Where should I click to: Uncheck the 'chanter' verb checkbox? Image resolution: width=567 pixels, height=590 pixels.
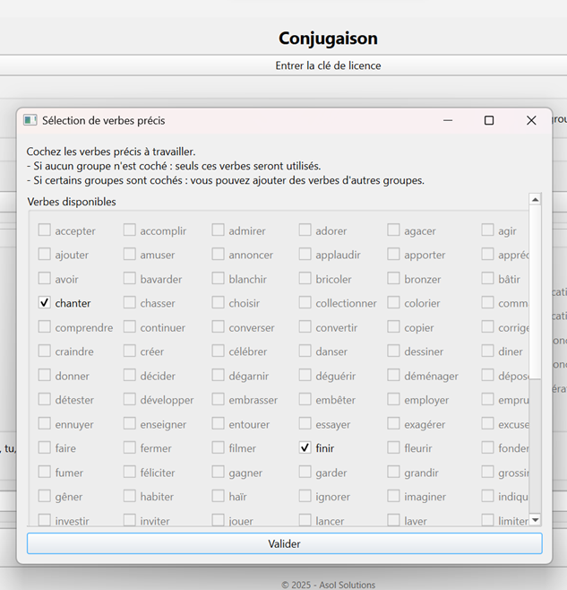coord(45,303)
